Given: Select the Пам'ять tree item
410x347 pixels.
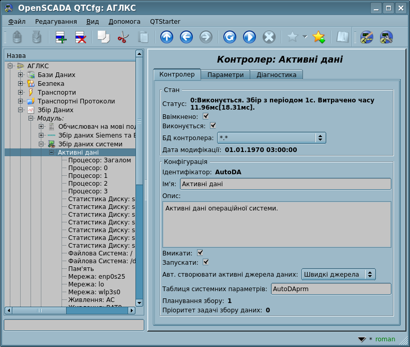Looking at the screenshot, I should [81, 268].
